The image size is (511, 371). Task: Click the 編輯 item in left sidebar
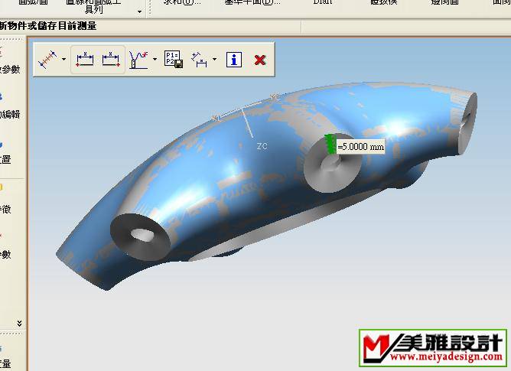(x=10, y=115)
